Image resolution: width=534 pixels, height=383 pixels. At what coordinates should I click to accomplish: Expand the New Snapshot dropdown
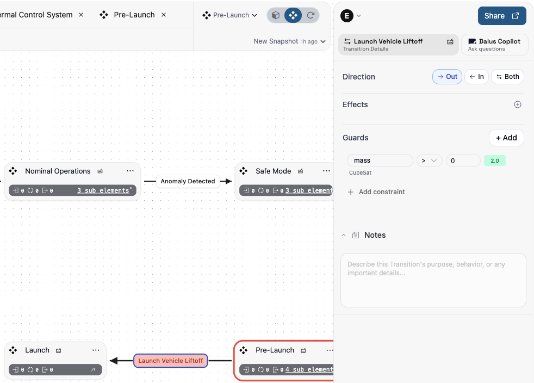pyautogui.click(x=289, y=41)
